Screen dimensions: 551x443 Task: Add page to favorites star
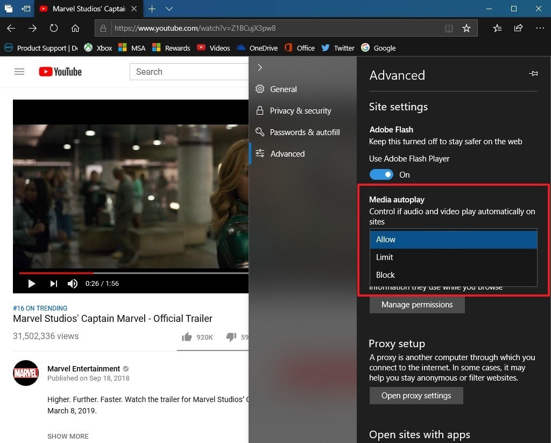(467, 28)
